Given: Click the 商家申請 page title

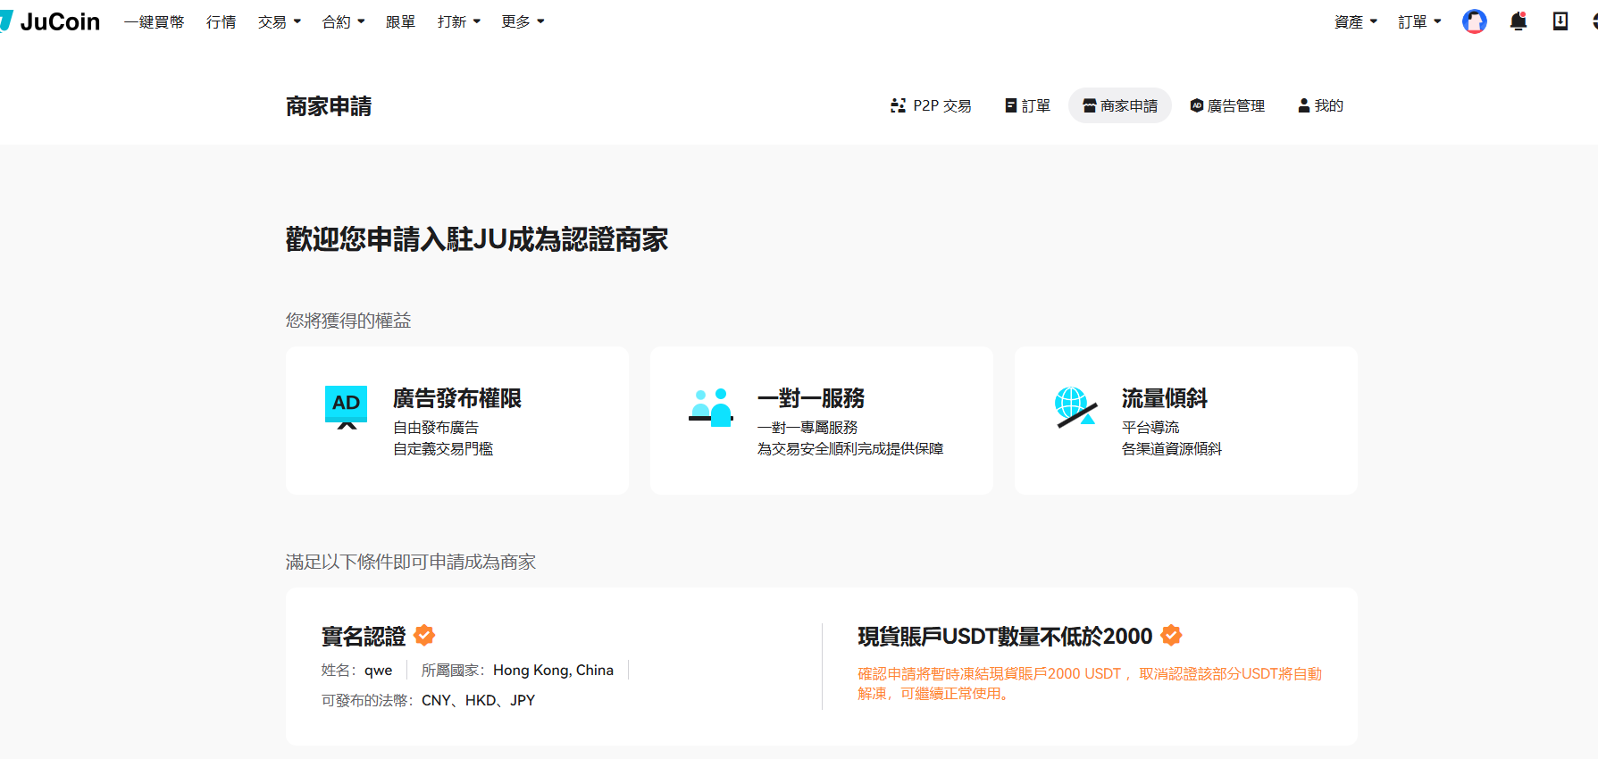Looking at the screenshot, I should [x=329, y=106].
